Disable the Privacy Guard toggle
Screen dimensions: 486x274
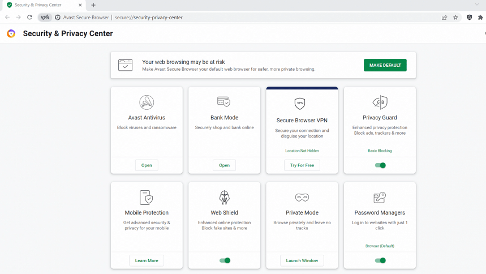click(x=380, y=165)
